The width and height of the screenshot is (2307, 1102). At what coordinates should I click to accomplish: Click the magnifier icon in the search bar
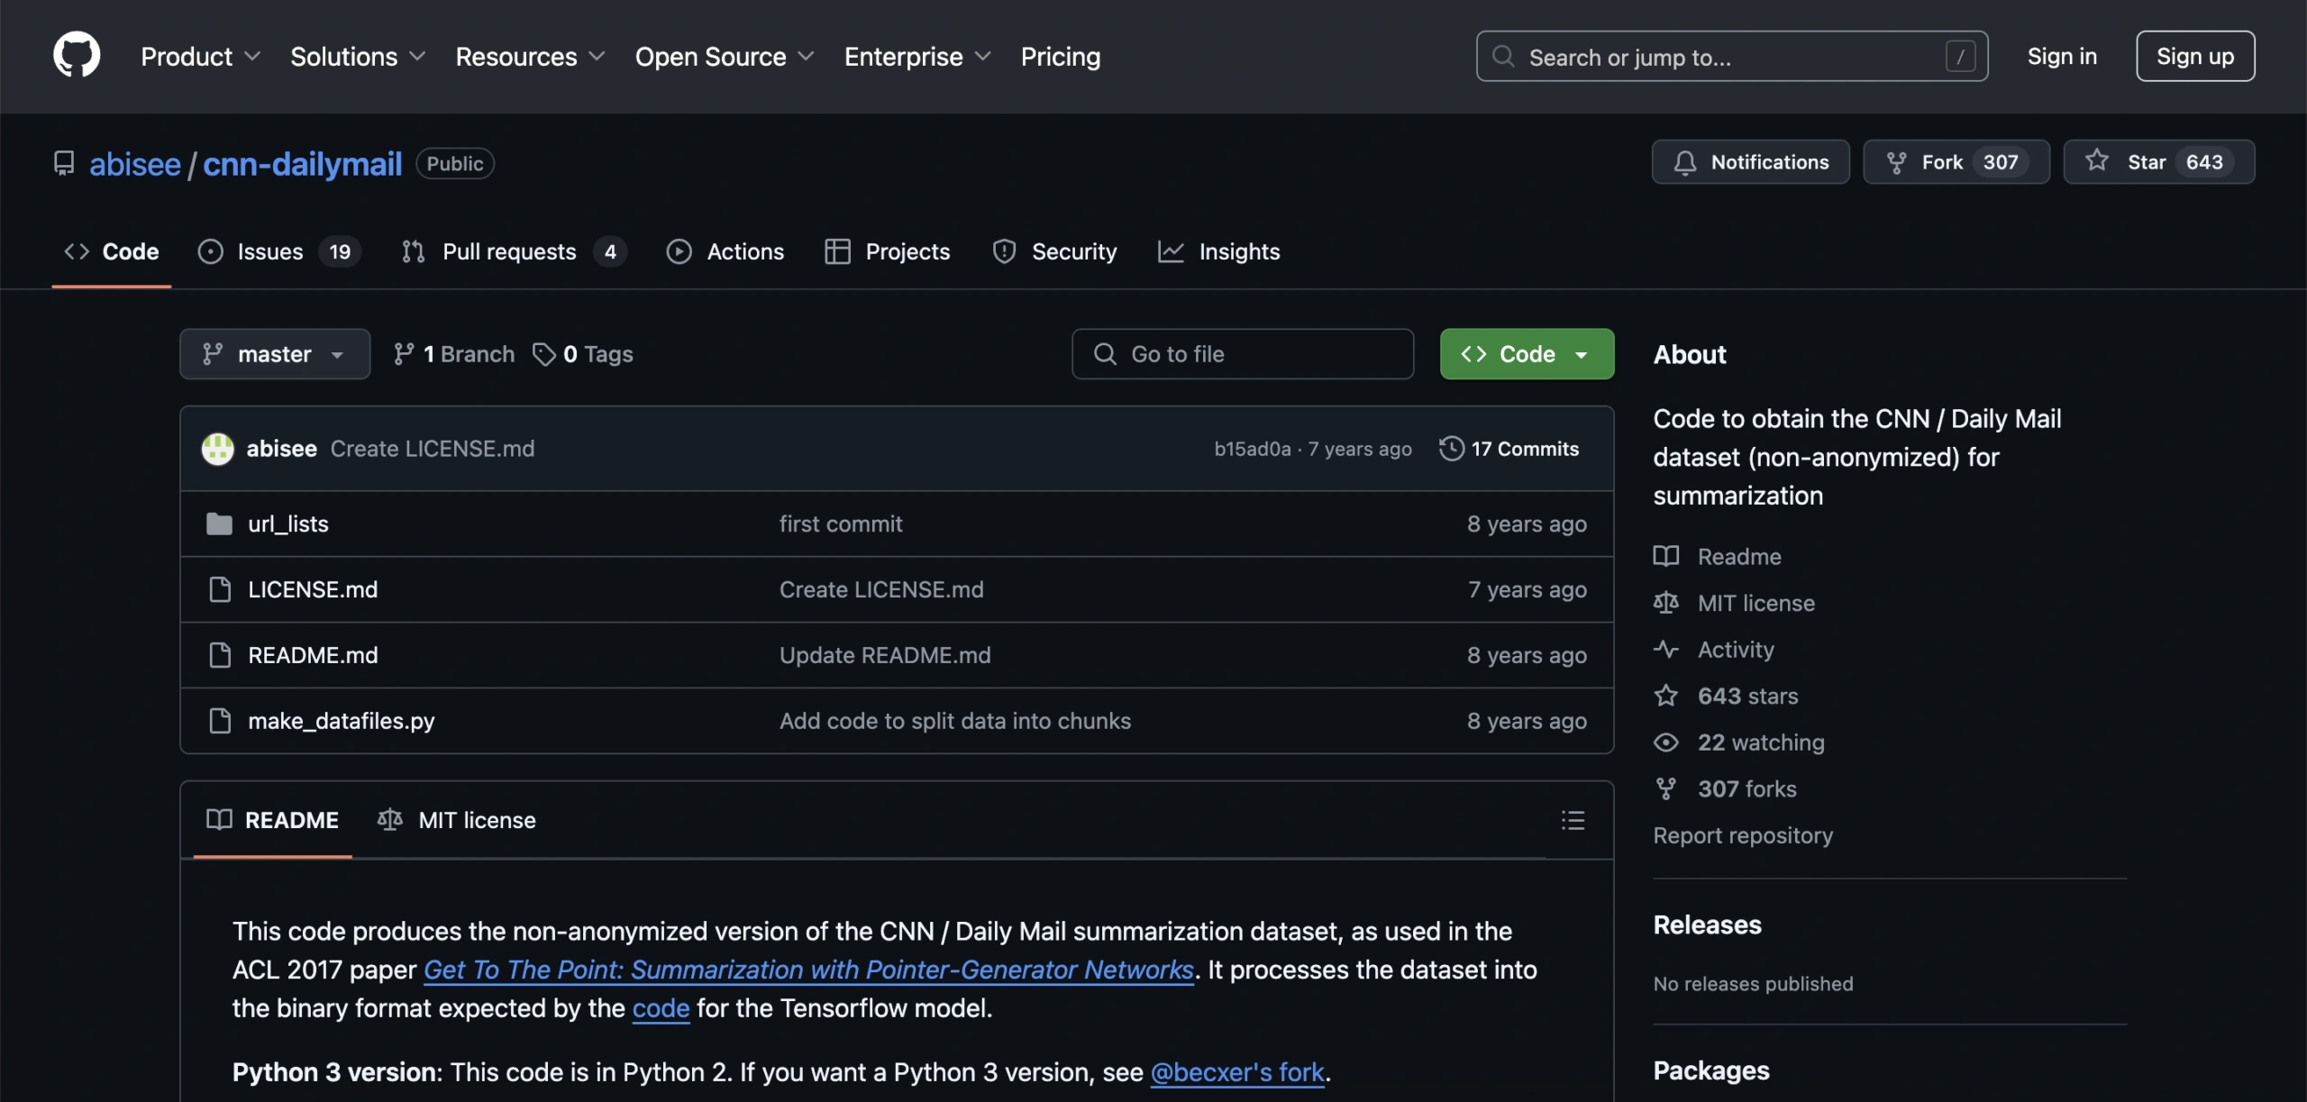click(1502, 56)
